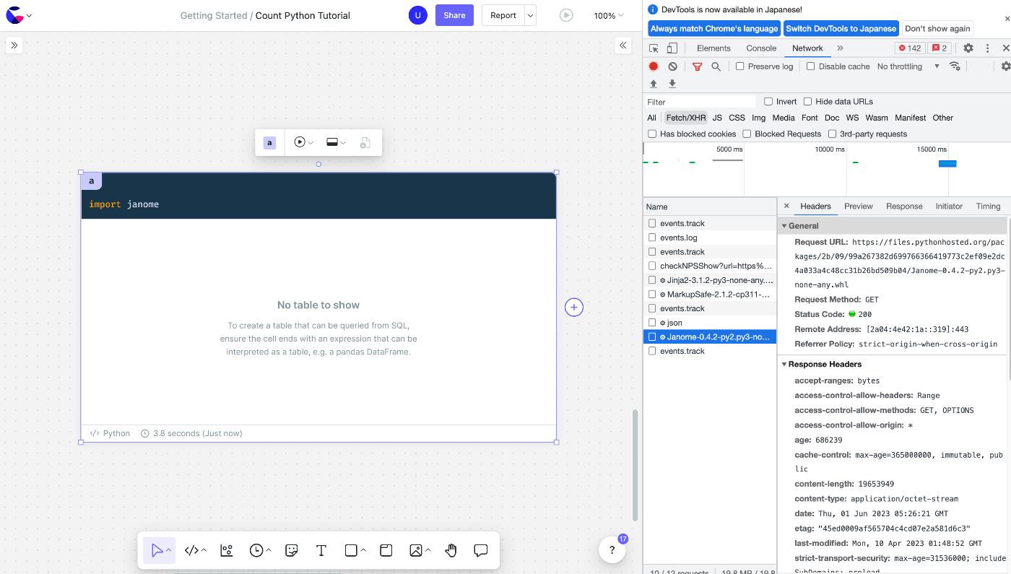Image resolution: width=1011 pixels, height=574 pixels.
Task: Open the Getting Started breadcrumb link
Action: point(214,15)
